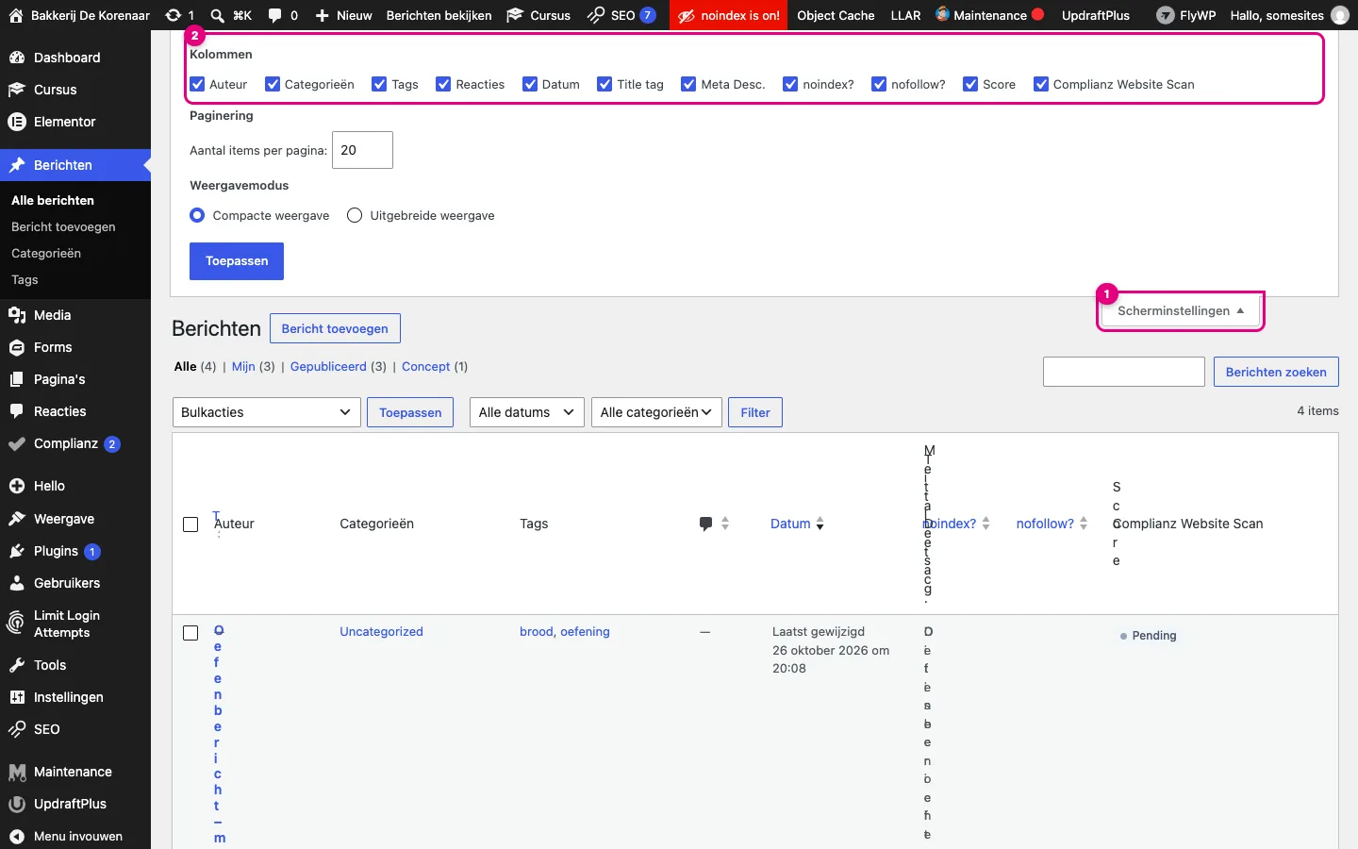Click the posts search input field
The height and width of the screenshot is (849, 1358).
point(1124,372)
